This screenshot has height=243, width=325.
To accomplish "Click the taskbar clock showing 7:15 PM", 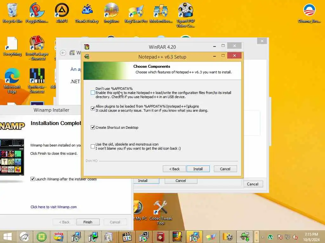I will [x=311, y=237].
